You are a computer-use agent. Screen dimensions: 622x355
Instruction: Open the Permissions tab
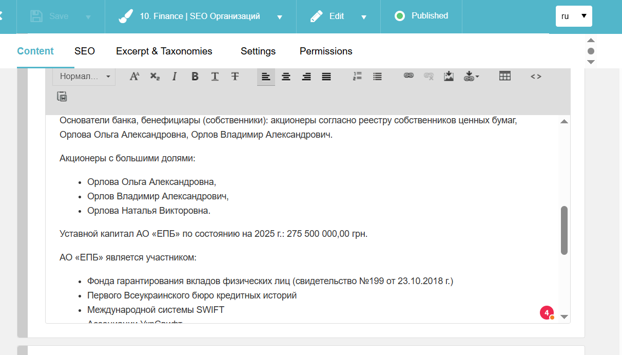(326, 51)
